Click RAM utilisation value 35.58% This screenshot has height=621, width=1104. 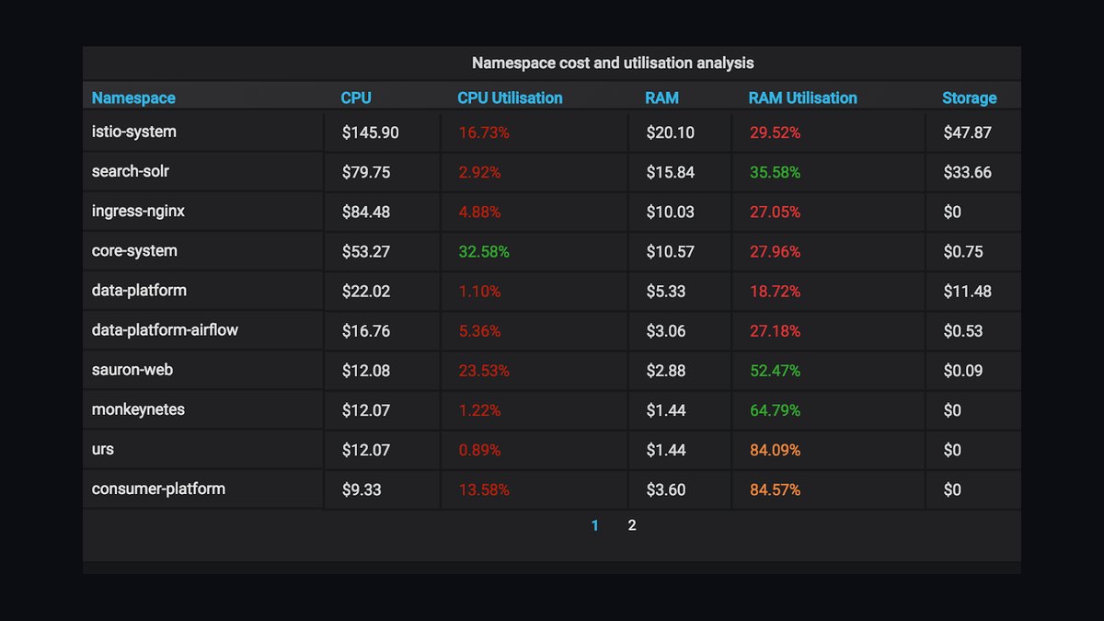(776, 172)
